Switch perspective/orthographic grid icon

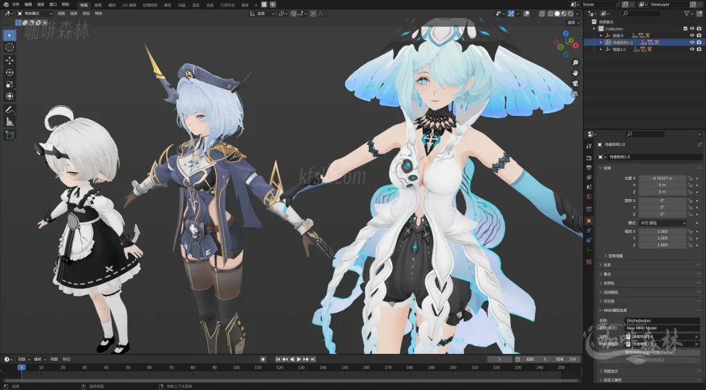[x=575, y=94]
